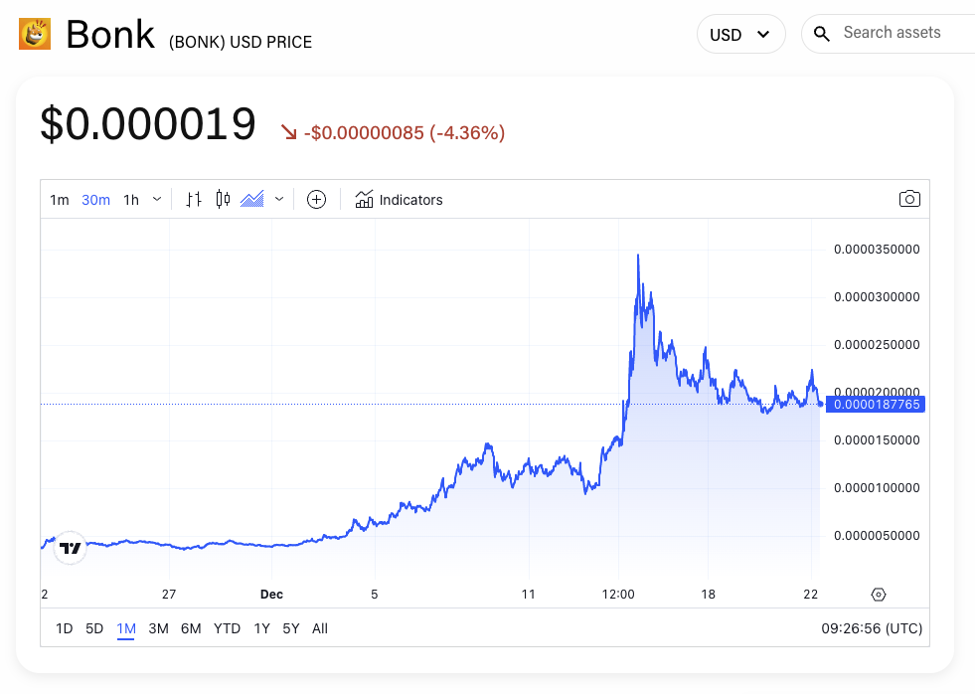Expand the interval options chevron
The height and width of the screenshot is (694, 975).
point(155,199)
